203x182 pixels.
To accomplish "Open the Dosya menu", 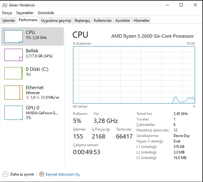I will pyautogui.click(x=7, y=13).
